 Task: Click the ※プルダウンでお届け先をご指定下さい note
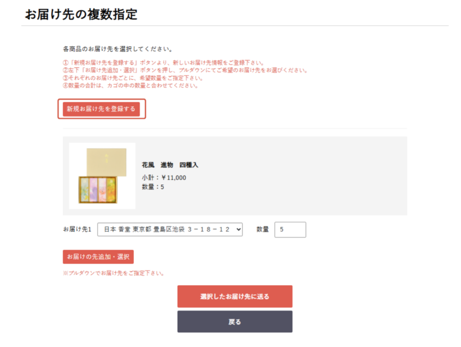114,273
